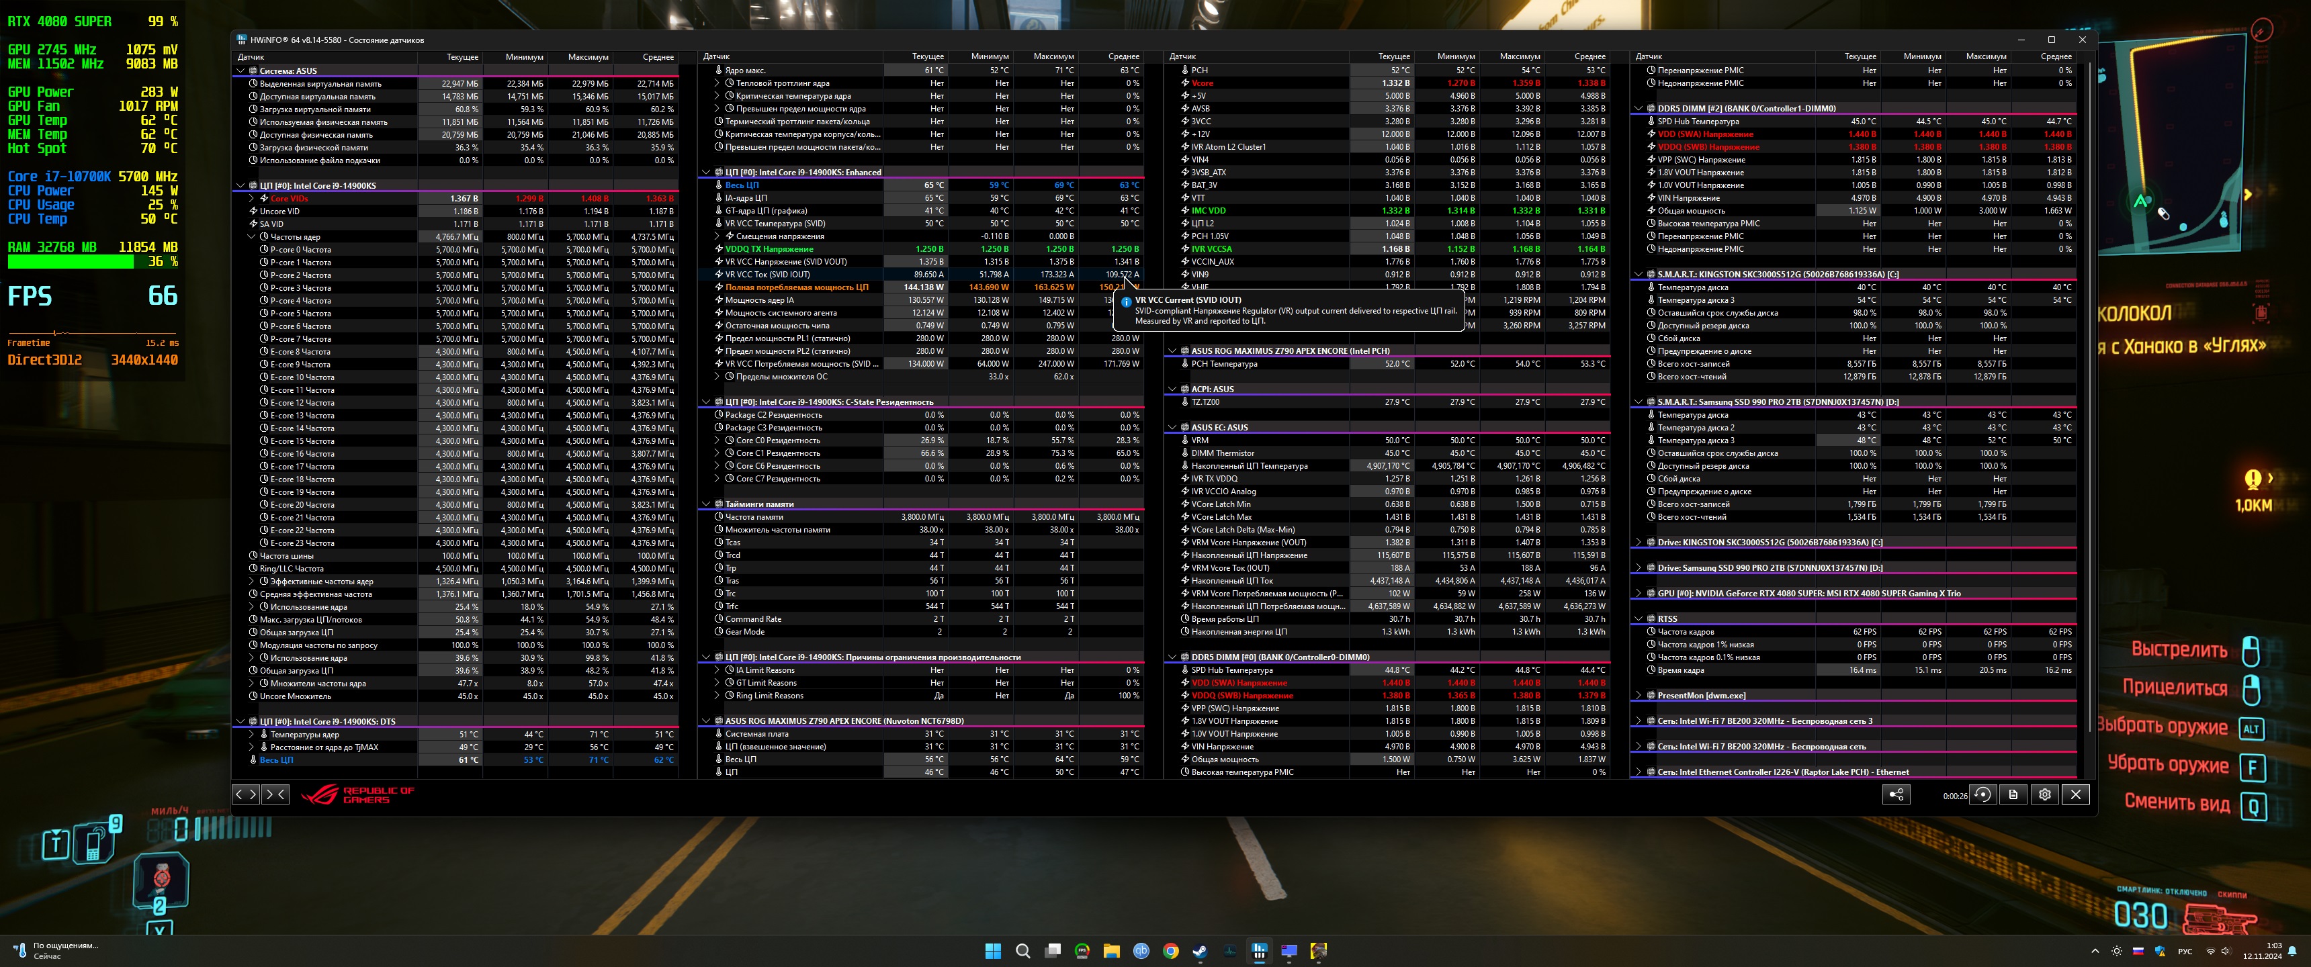The height and width of the screenshot is (967, 2311).
Task: Open FPS Monitor taskbar icon
Action: 1082,951
